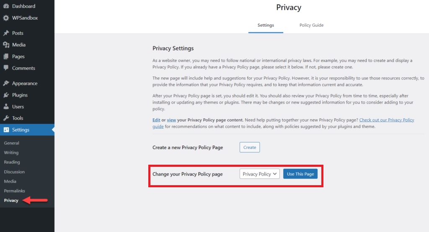Viewport: 429px width, 232px height.
Task: Click the Plugins plug icon
Action: 6,95
